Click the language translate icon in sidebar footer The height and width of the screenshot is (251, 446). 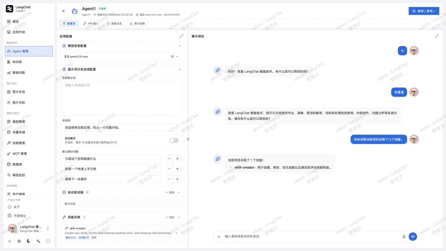click(38, 241)
